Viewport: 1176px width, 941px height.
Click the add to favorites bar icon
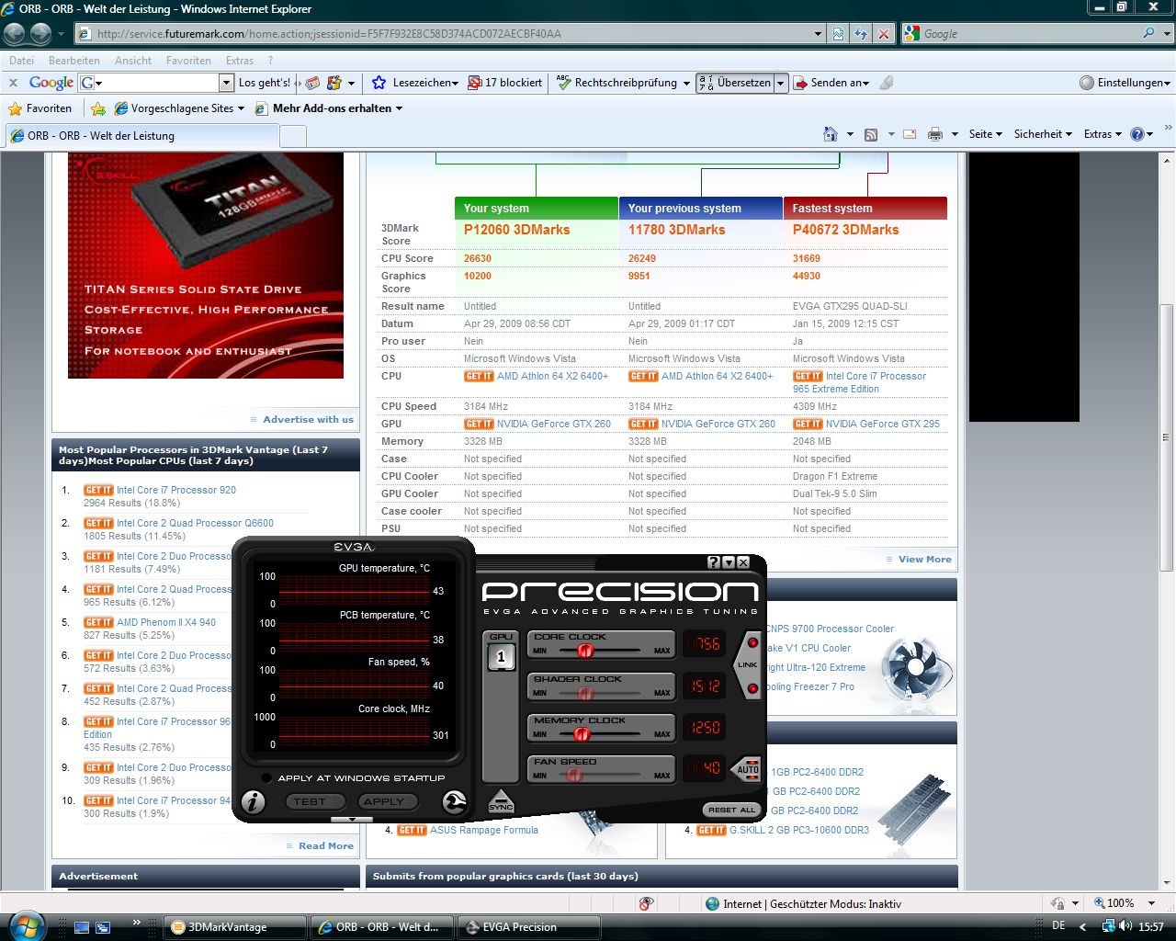click(x=98, y=108)
